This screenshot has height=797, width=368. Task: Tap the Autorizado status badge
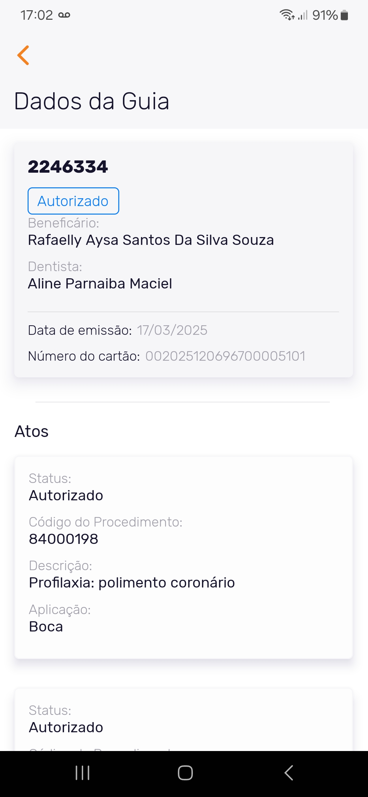(73, 201)
